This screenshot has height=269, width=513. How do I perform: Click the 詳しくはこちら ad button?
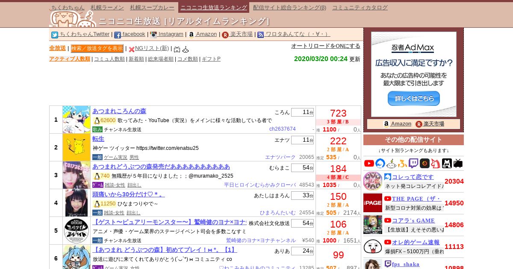coord(413,98)
